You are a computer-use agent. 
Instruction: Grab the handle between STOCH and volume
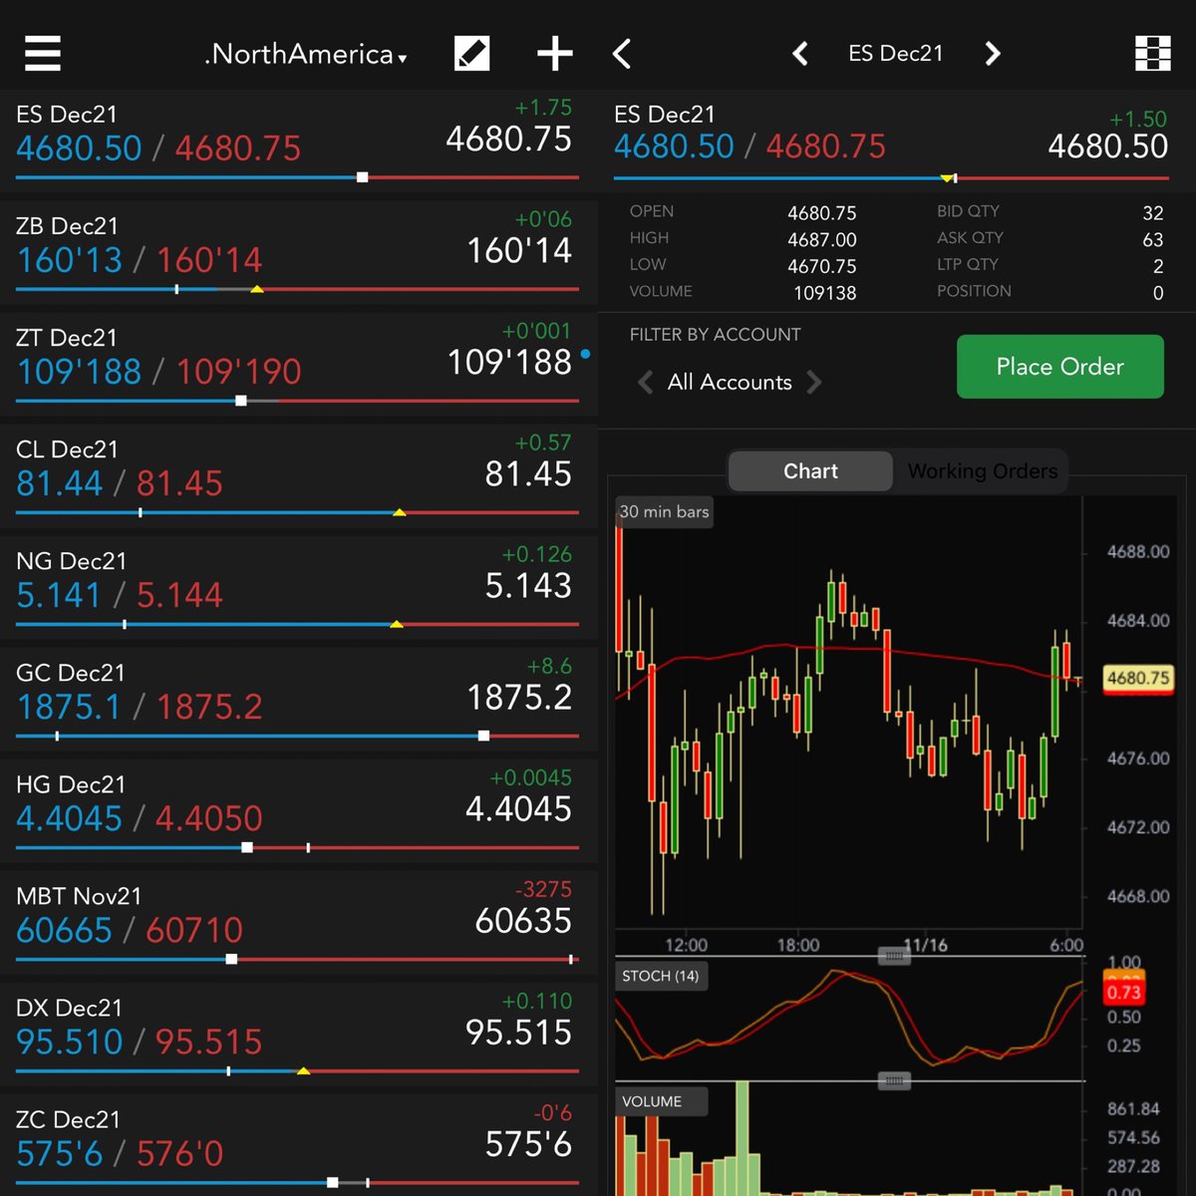click(894, 1080)
